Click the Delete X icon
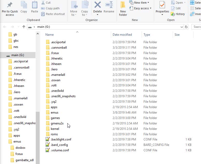The image size is (201, 164). (x=98, y=5)
